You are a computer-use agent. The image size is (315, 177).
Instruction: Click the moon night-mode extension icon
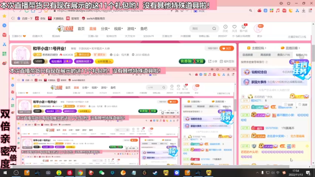291,11
